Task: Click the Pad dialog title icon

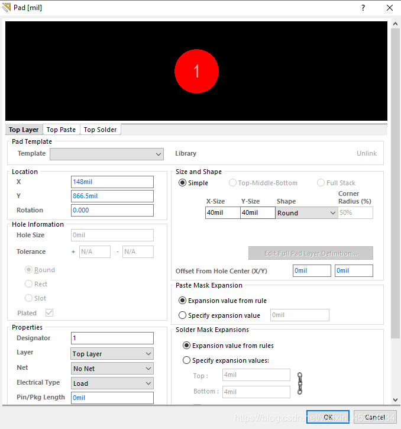Action: point(7,8)
